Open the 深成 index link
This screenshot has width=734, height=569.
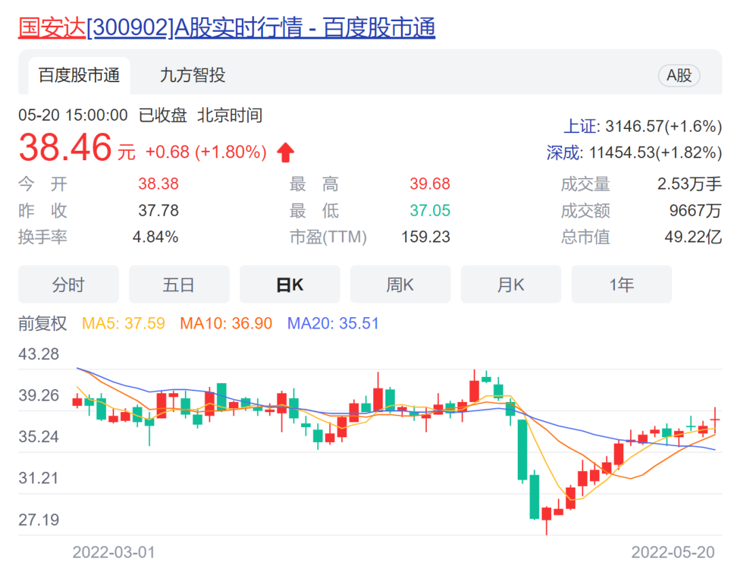[x=564, y=153]
